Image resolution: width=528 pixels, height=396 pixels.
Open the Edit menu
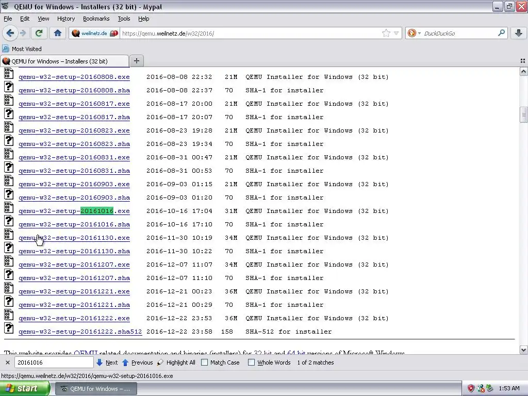click(25, 19)
